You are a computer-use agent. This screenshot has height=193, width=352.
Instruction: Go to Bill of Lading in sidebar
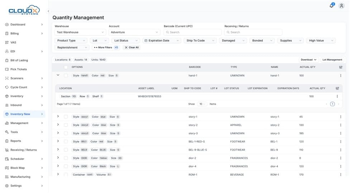pos(19,60)
